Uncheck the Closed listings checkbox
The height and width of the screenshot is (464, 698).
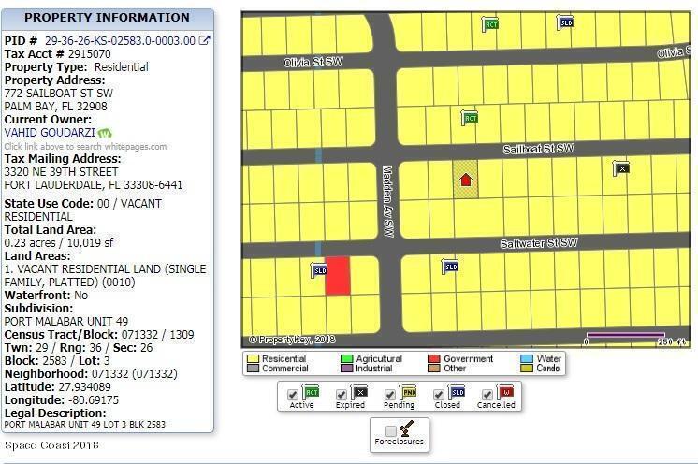point(440,394)
